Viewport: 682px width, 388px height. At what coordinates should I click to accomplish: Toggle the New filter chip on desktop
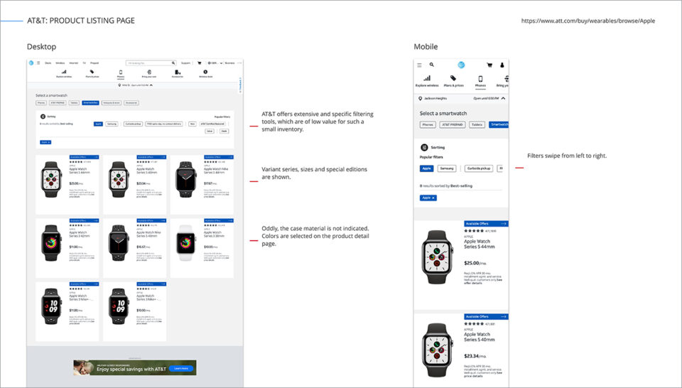click(x=193, y=124)
